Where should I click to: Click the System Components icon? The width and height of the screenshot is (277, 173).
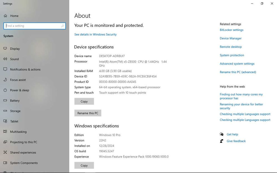5,163
